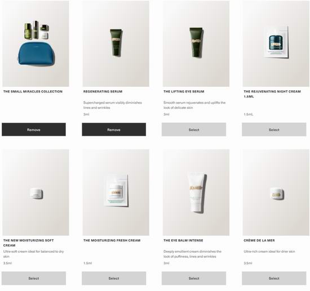Open the blue pouch collection image
Screen dimensions: 310x291
(x=36, y=43)
